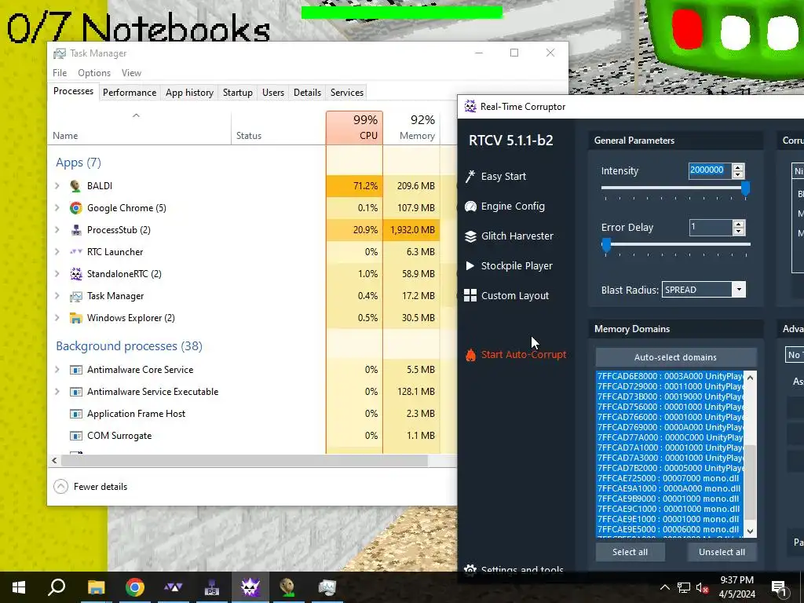The height and width of the screenshot is (603, 804).
Task: Click the Easy Start wand icon
Action: 470,177
